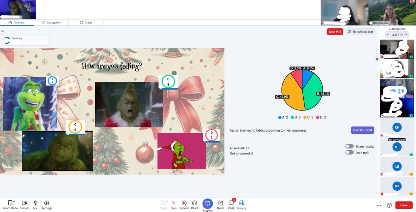Image resolution: width=416 pixels, height=212 pixels.
Task: Click Re-activate tags button
Action: pos(361,32)
